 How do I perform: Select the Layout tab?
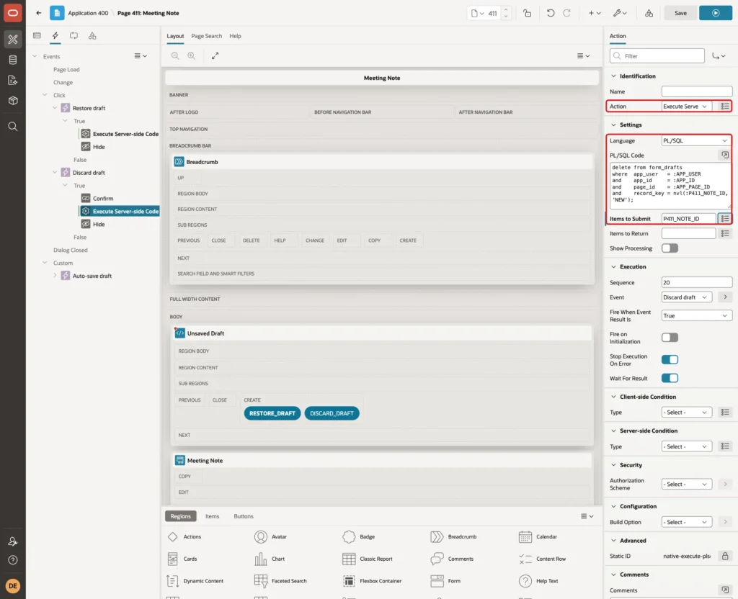point(175,36)
